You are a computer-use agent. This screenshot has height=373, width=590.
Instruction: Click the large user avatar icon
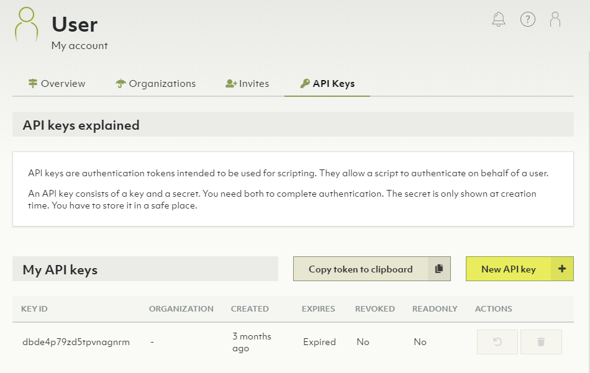27,24
